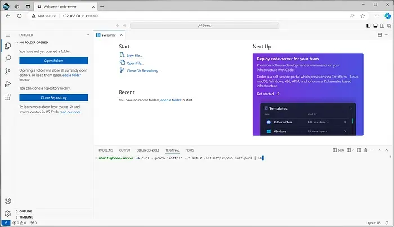394x227 pixels.
Task: Open the Search view in activity bar
Action: pyautogui.click(x=8, y=59)
